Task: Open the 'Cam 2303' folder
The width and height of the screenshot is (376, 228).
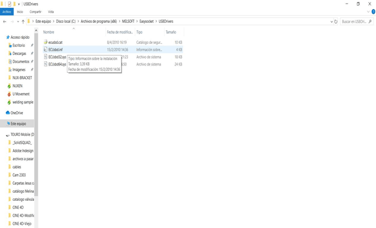Action: [19, 175]
